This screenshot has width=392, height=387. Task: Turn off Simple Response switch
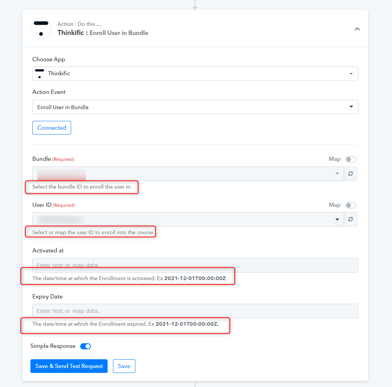click(x=86, y=346)
